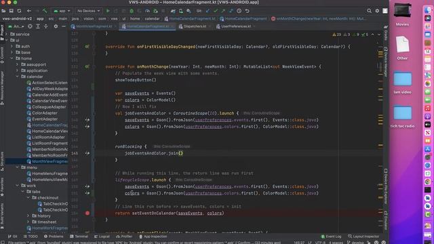434x244 pixels.
Task: Click Expand All icon in Project panel
Action: tap(38, 26)
